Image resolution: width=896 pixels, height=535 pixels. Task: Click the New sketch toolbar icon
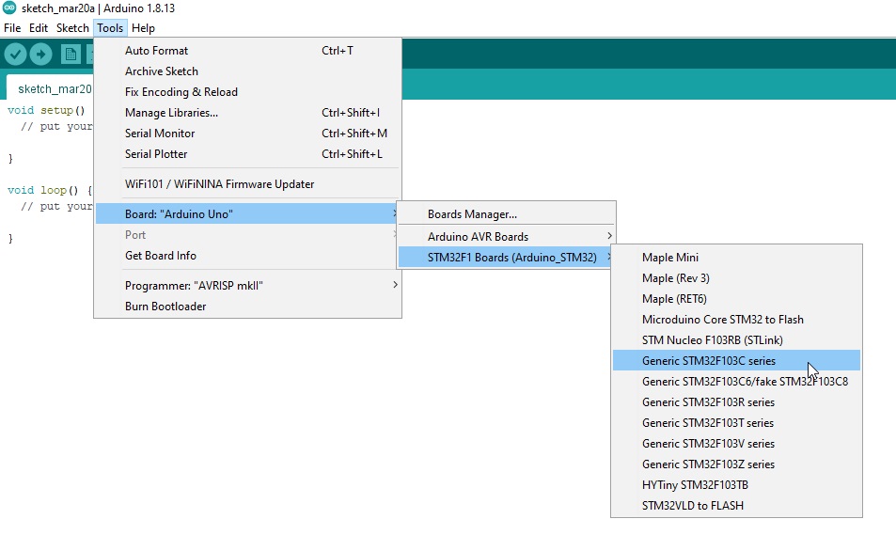(71, 55)
